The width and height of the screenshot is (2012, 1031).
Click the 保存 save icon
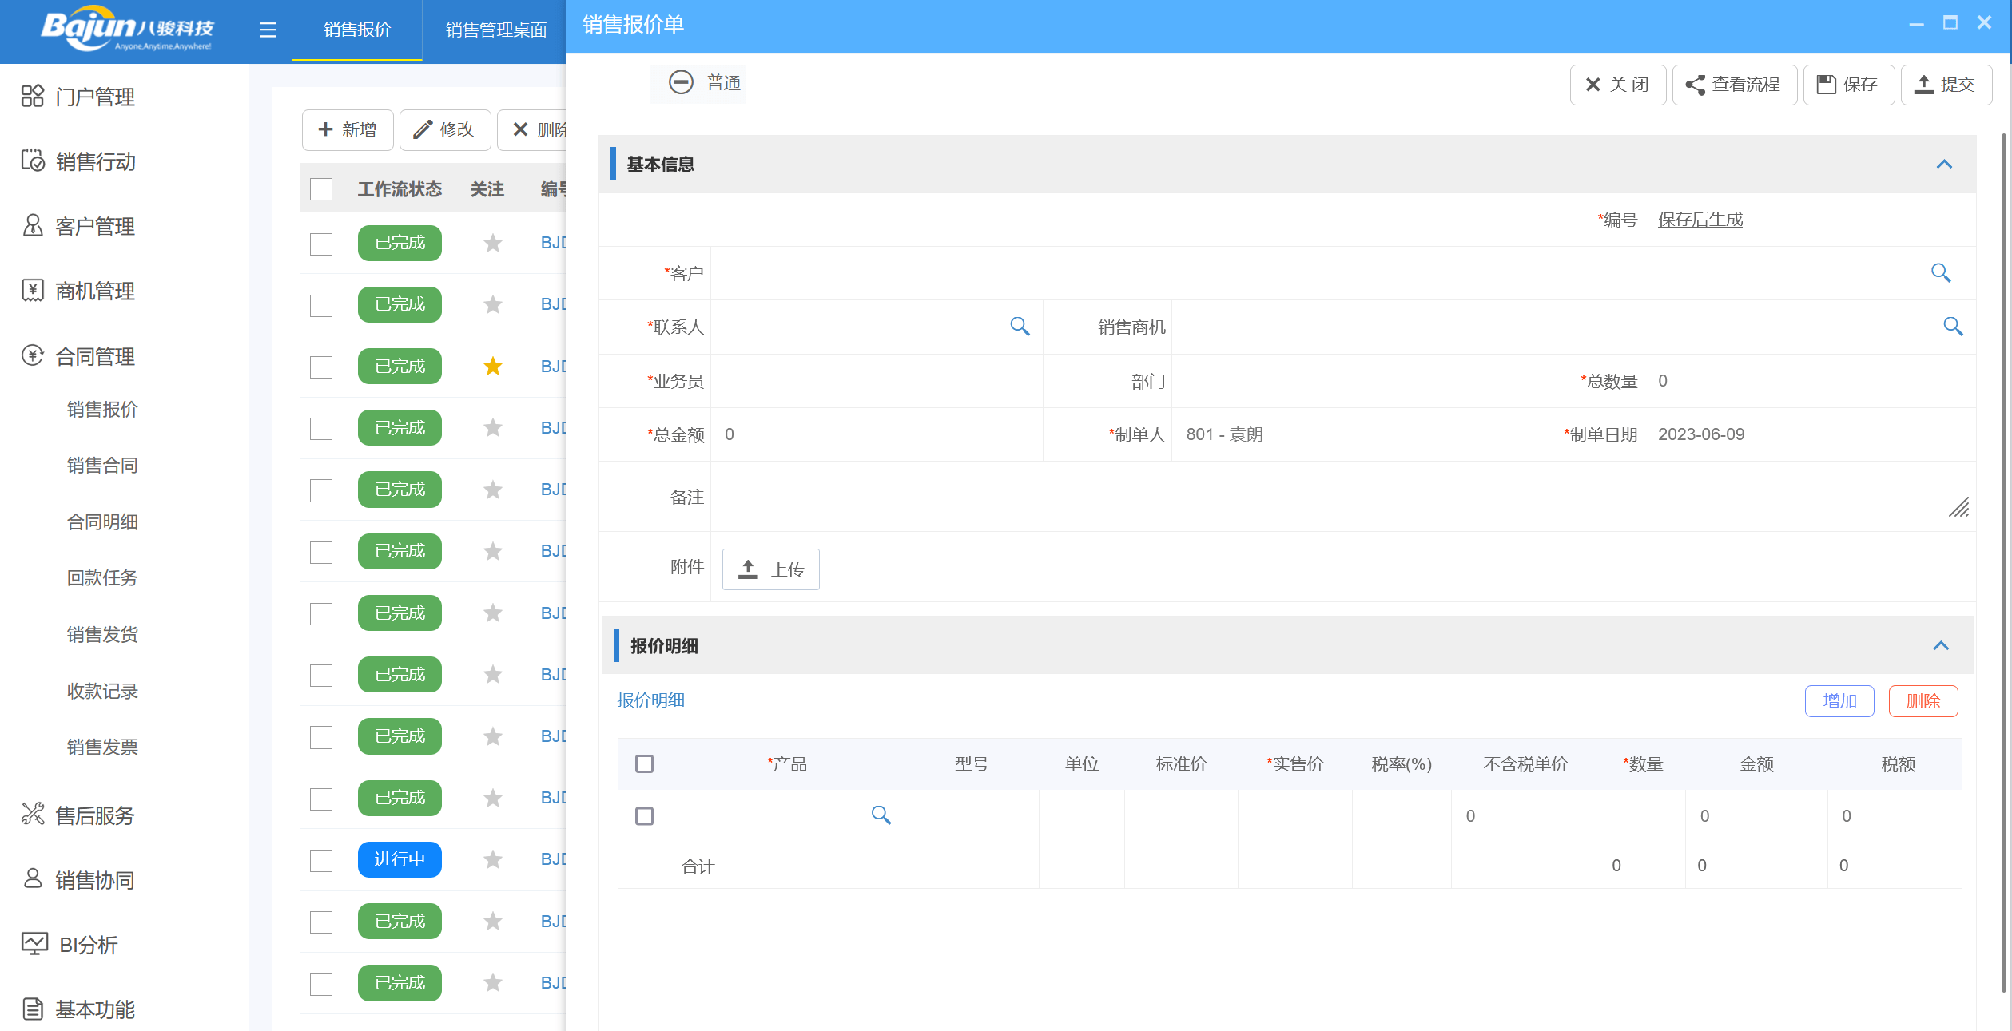click(x=1826, y=85)
